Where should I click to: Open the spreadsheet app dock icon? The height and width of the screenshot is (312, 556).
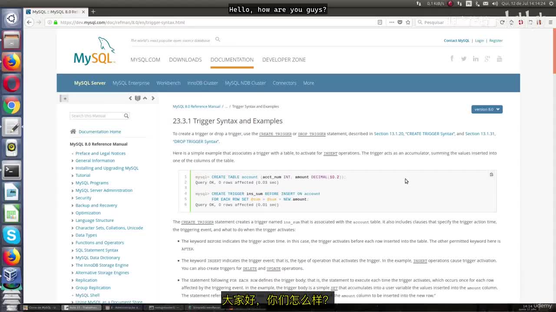[x=11, y=214]
